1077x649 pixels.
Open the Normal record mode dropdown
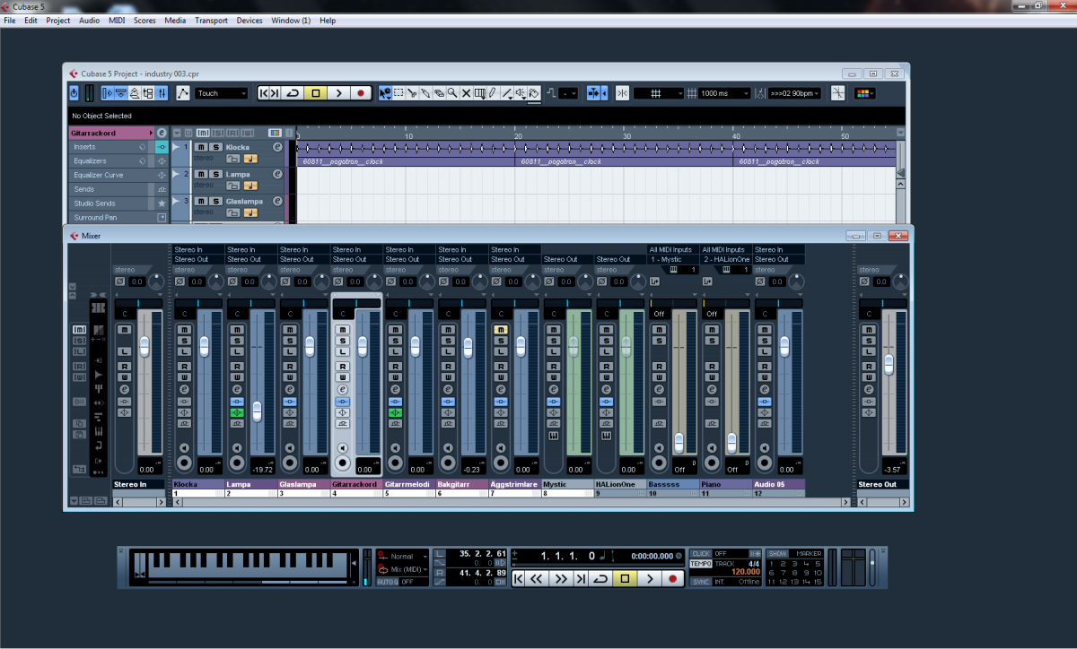tap(407, 557)
